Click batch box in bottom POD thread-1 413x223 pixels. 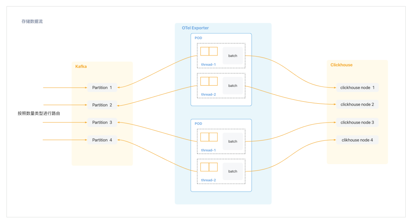(233, 141)
